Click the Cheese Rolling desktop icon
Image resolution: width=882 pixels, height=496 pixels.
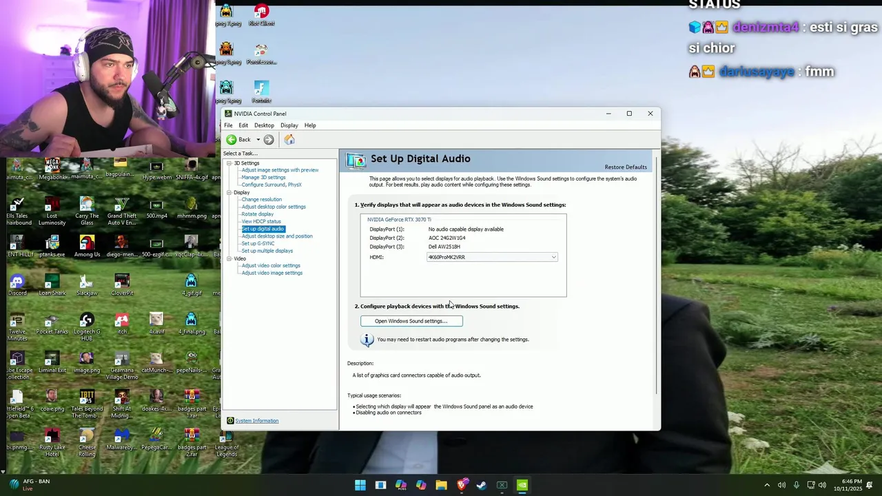tap(87, 443)
